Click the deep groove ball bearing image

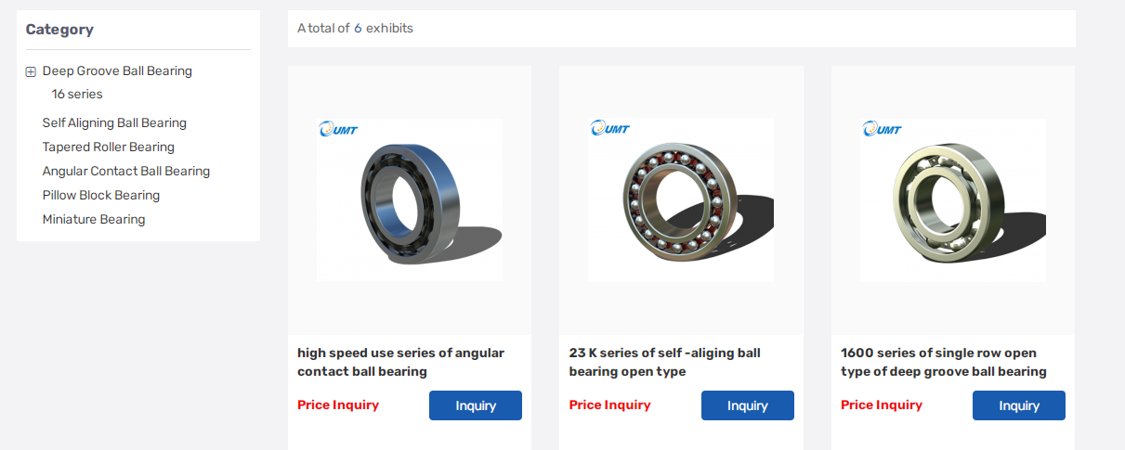point(953,199)
